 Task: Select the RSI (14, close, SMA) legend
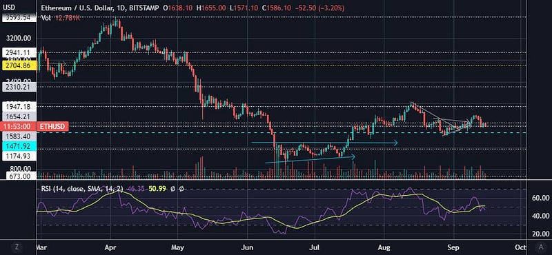click(82, 189)
